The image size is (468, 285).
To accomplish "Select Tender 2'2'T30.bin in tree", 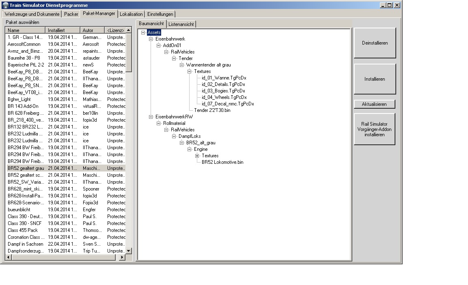I will tap(212, 110).
